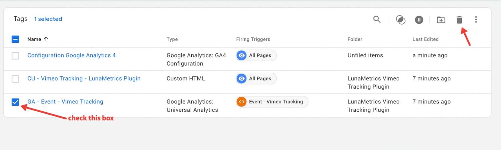This screenshot has width=501, height=150.
Task: Open the search tags magnifier icon
Action: pyautogui.click(x=377, y=19)
